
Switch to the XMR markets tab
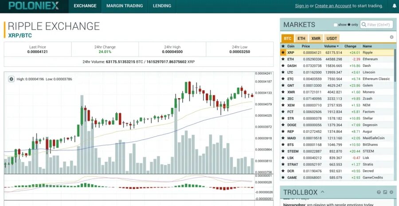pyautogui.click(x=316, y=38)
